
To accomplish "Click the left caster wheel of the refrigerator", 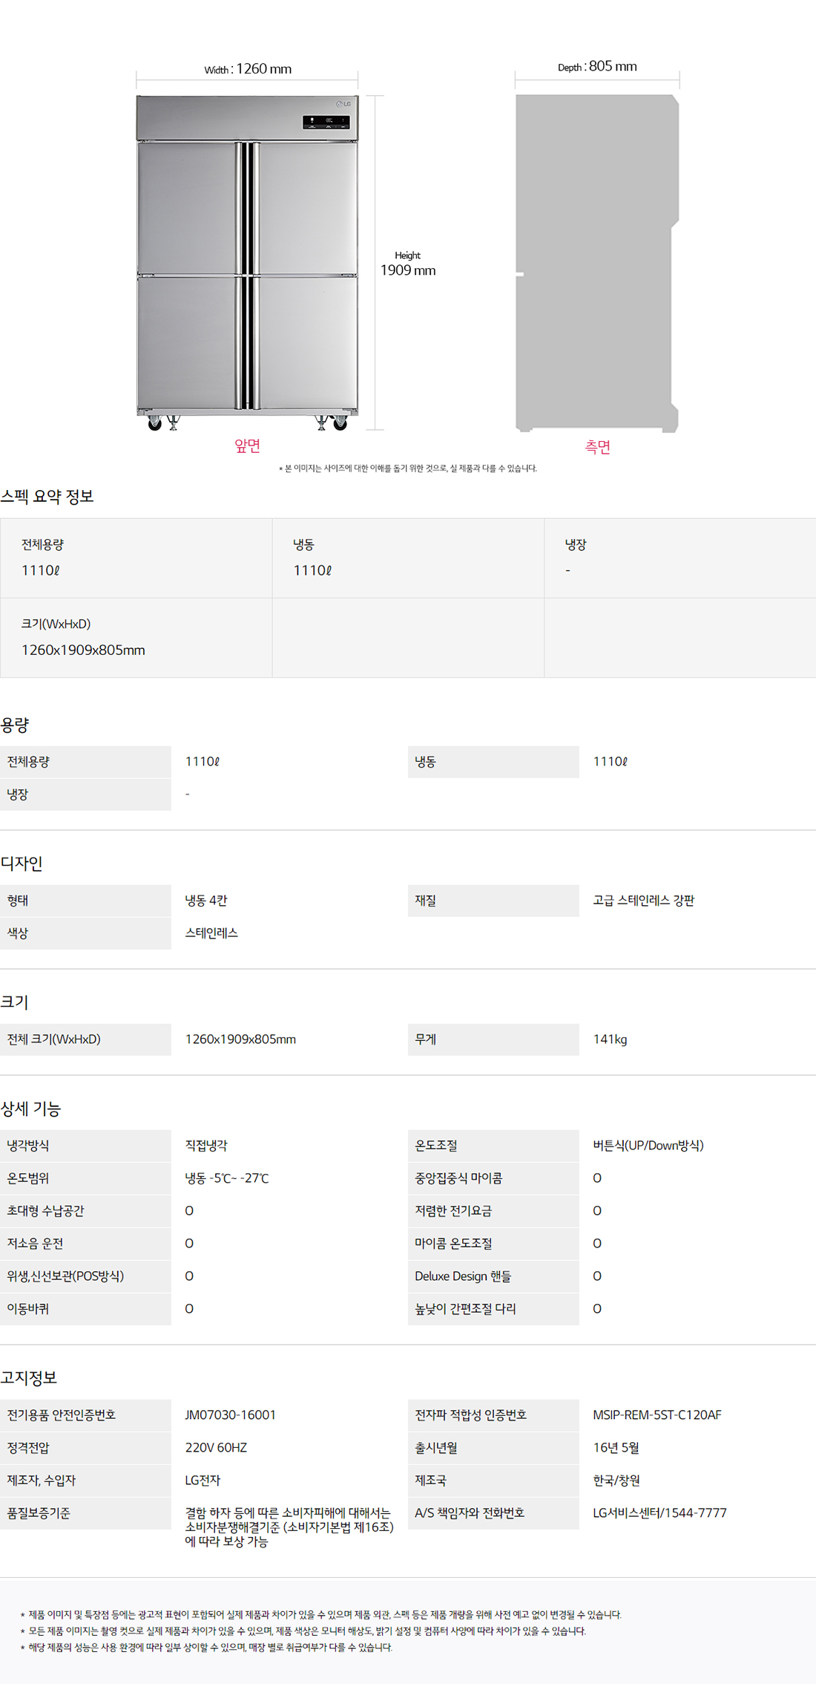I will (x=155, y=424).
